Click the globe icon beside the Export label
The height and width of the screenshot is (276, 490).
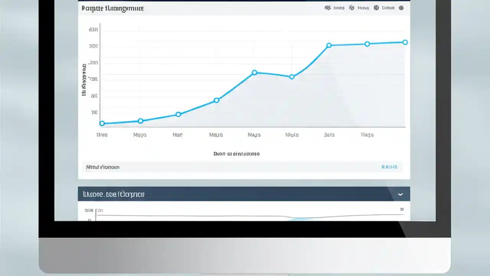tap(376, 8)
